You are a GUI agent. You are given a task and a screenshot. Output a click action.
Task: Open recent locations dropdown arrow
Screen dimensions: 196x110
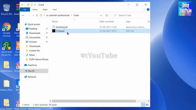point(33,15)
